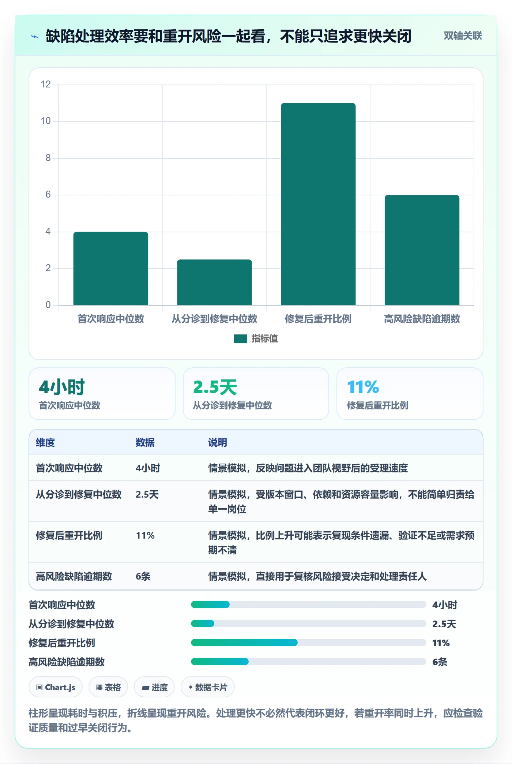This screenshot has height=764, width=512.
Task: Click the 数据 column header
Action: coord(145,442)
